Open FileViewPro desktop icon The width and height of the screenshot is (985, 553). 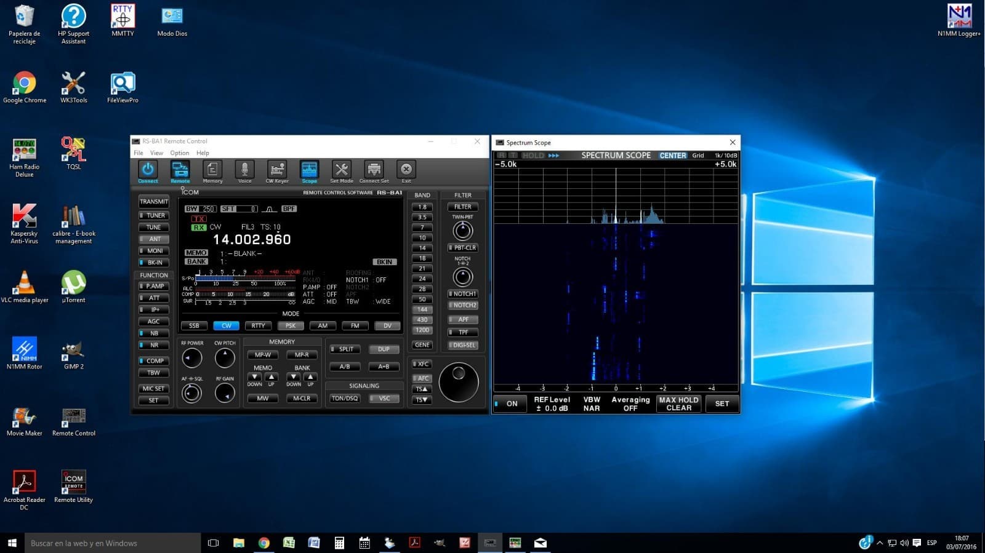(123, 87)
